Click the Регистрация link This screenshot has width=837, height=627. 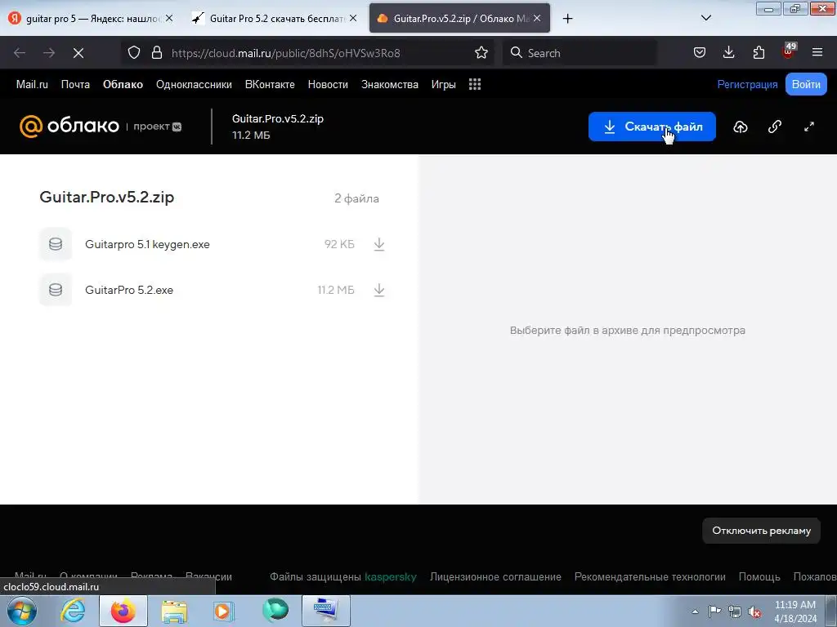tap(747, 84)
